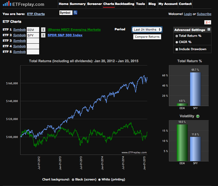Click the $160,000 axis label
Screen dimensions: 218x186
point(12,83)
